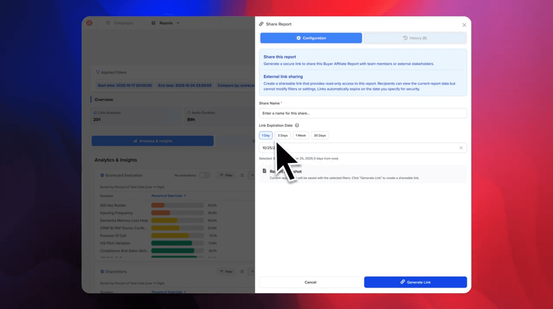Click the Generate Link button
This screenshot has width=553, height=309.
pyautogui.click(x=415, y=282)
